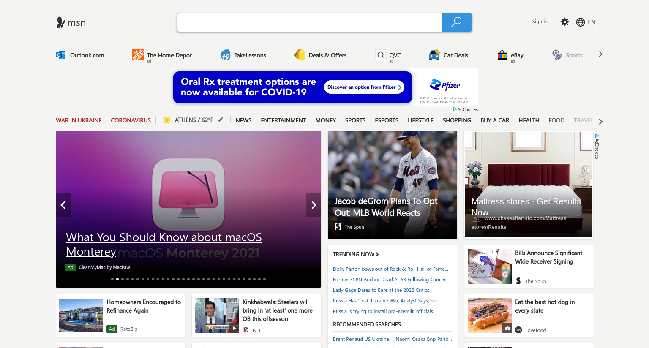
Task: Click Ad badge beside RateZip
Action: click(112, 329)
